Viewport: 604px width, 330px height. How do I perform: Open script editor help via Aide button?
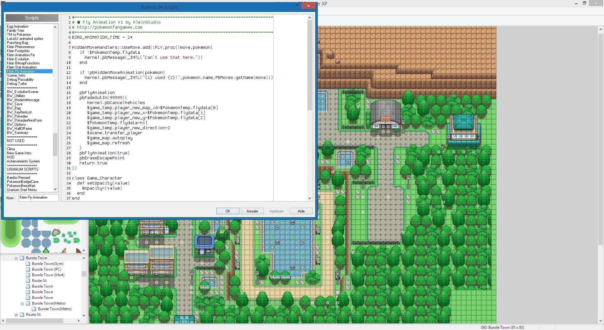[x=301, y=211]
